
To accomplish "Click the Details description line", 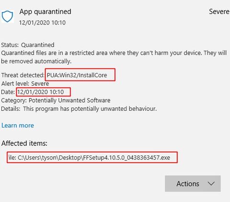I will [x=79, y=109].
